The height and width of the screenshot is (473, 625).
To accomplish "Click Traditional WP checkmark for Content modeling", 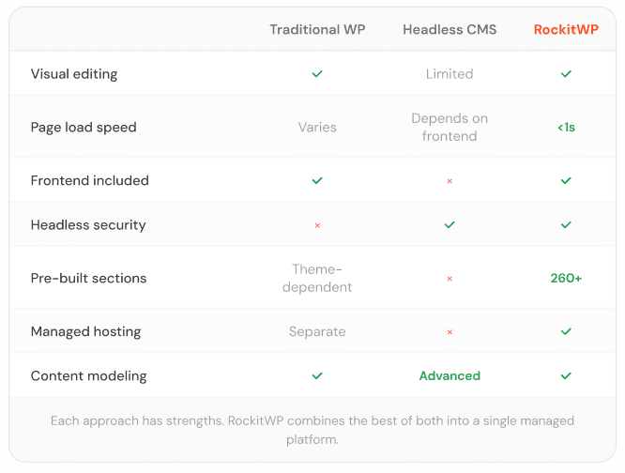I will (x=317, y=375).
